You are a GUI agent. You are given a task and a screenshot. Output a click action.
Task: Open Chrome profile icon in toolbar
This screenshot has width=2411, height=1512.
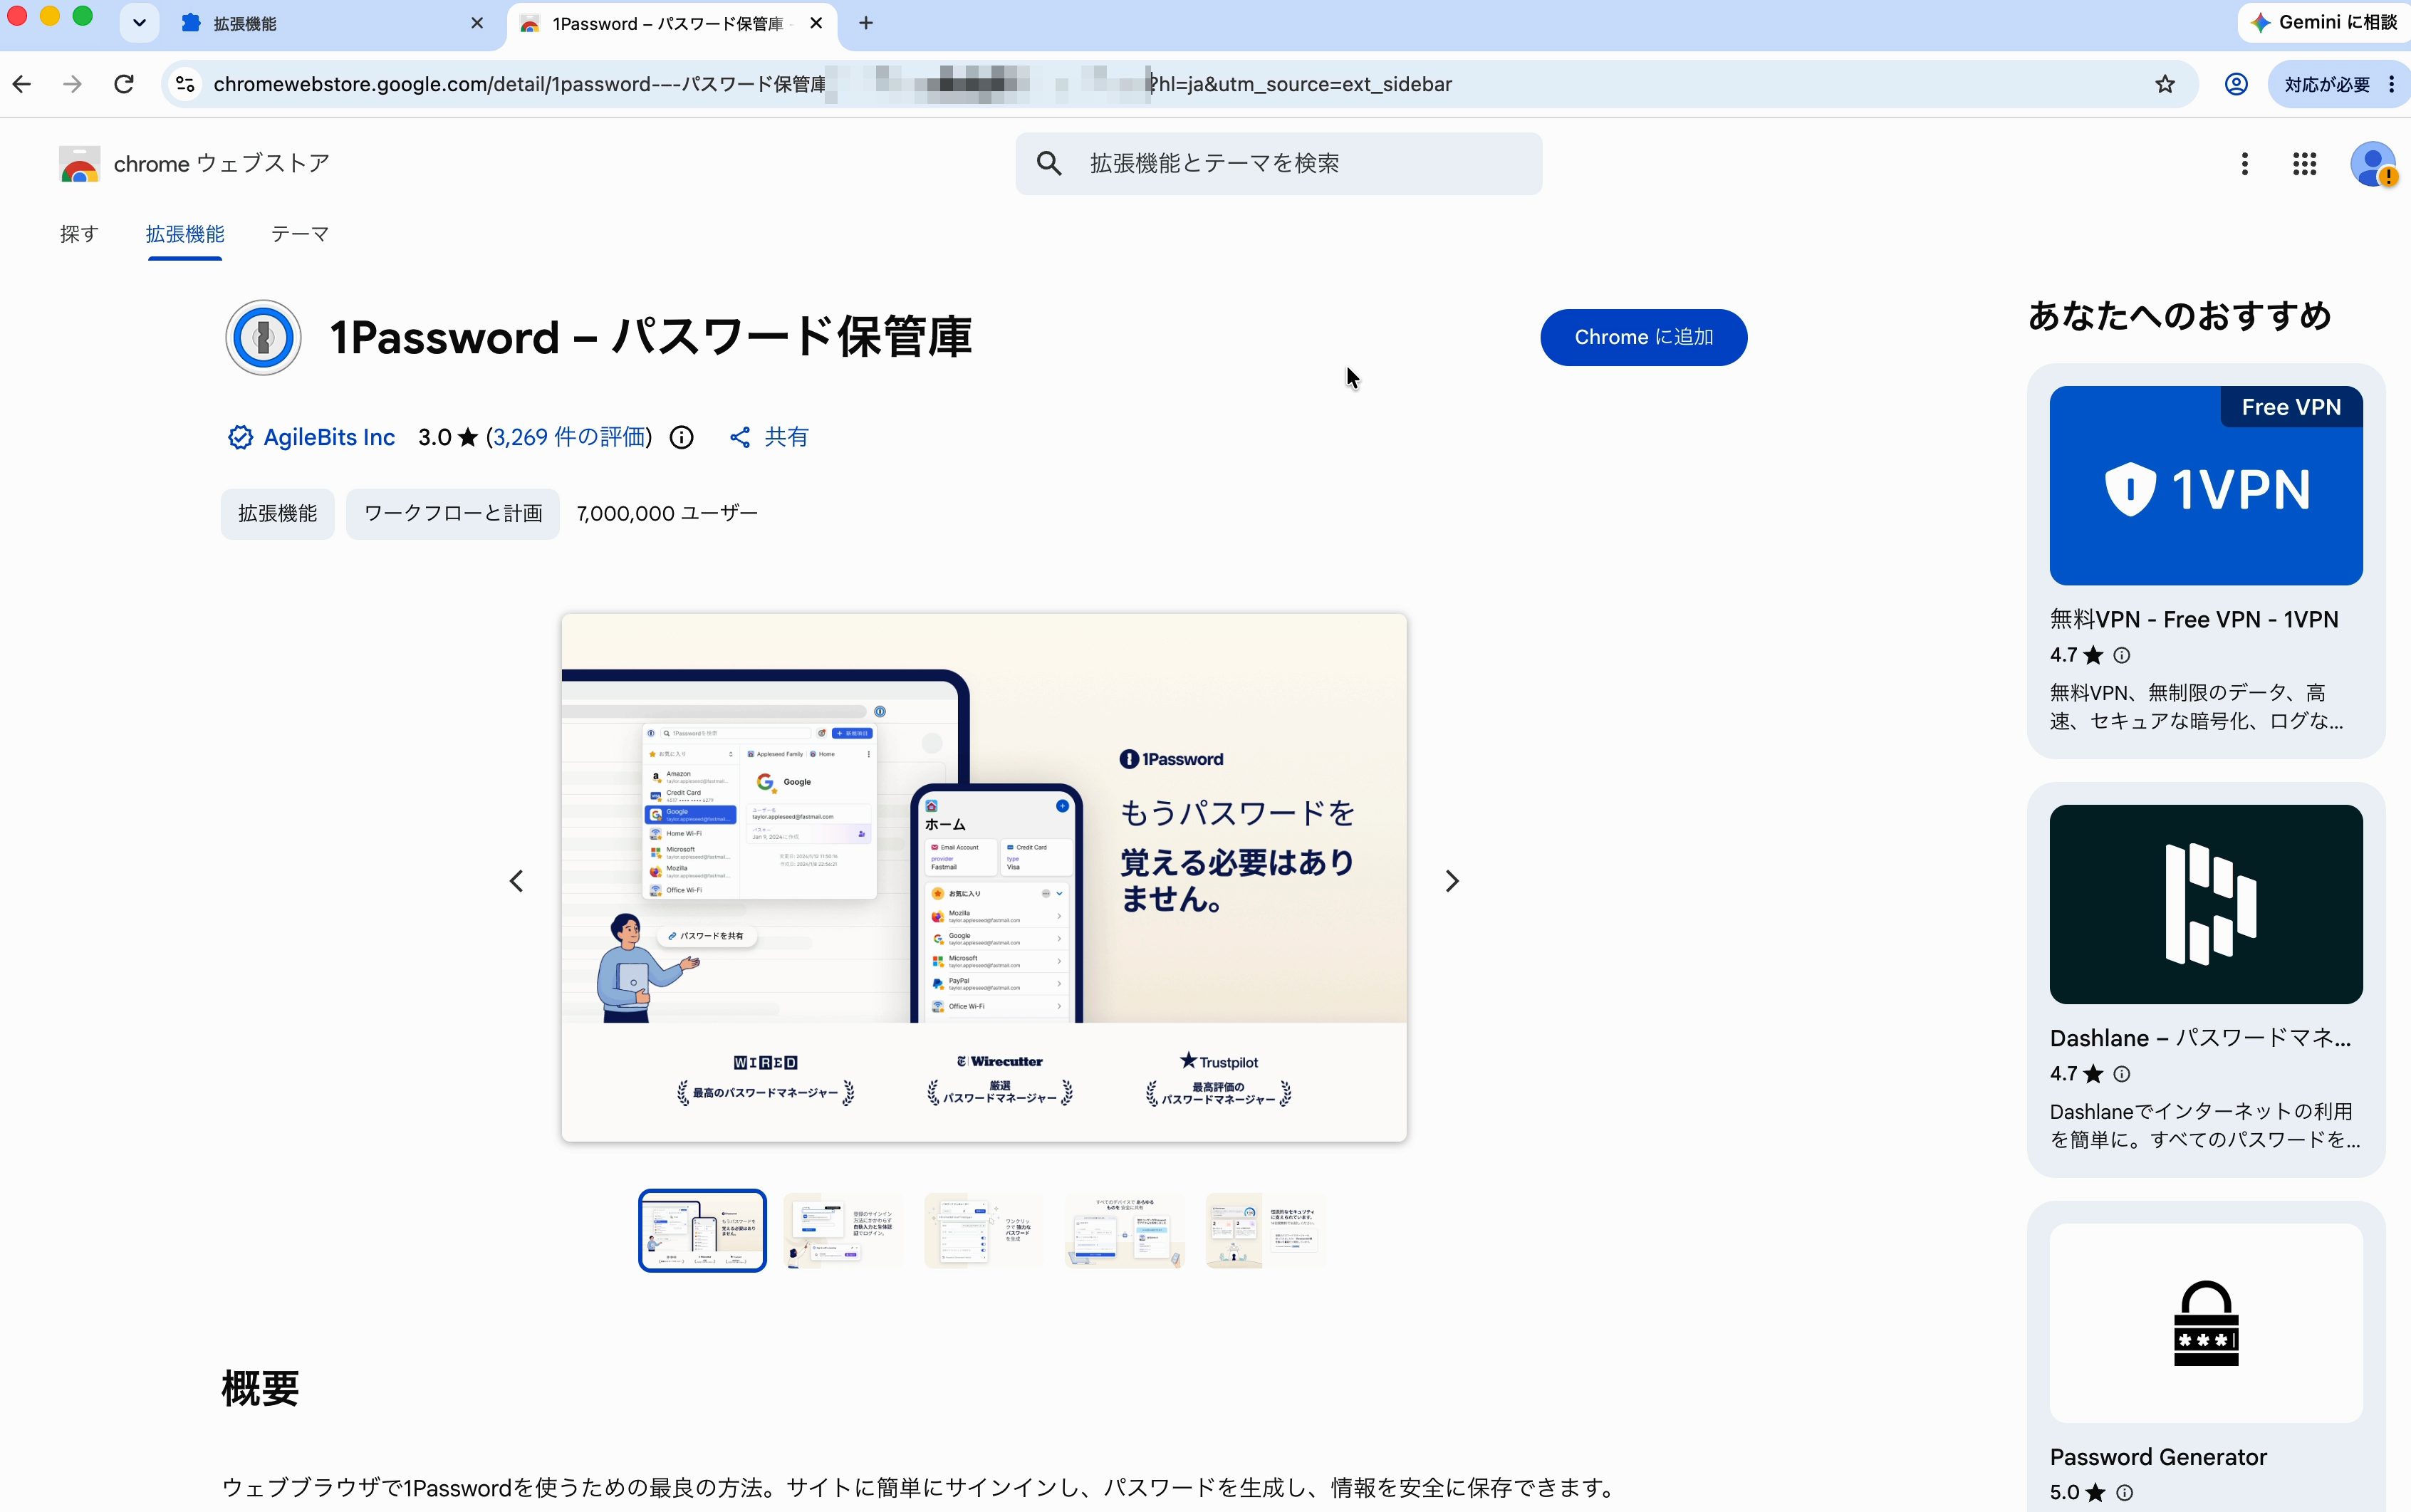(x=2236, y=84)
